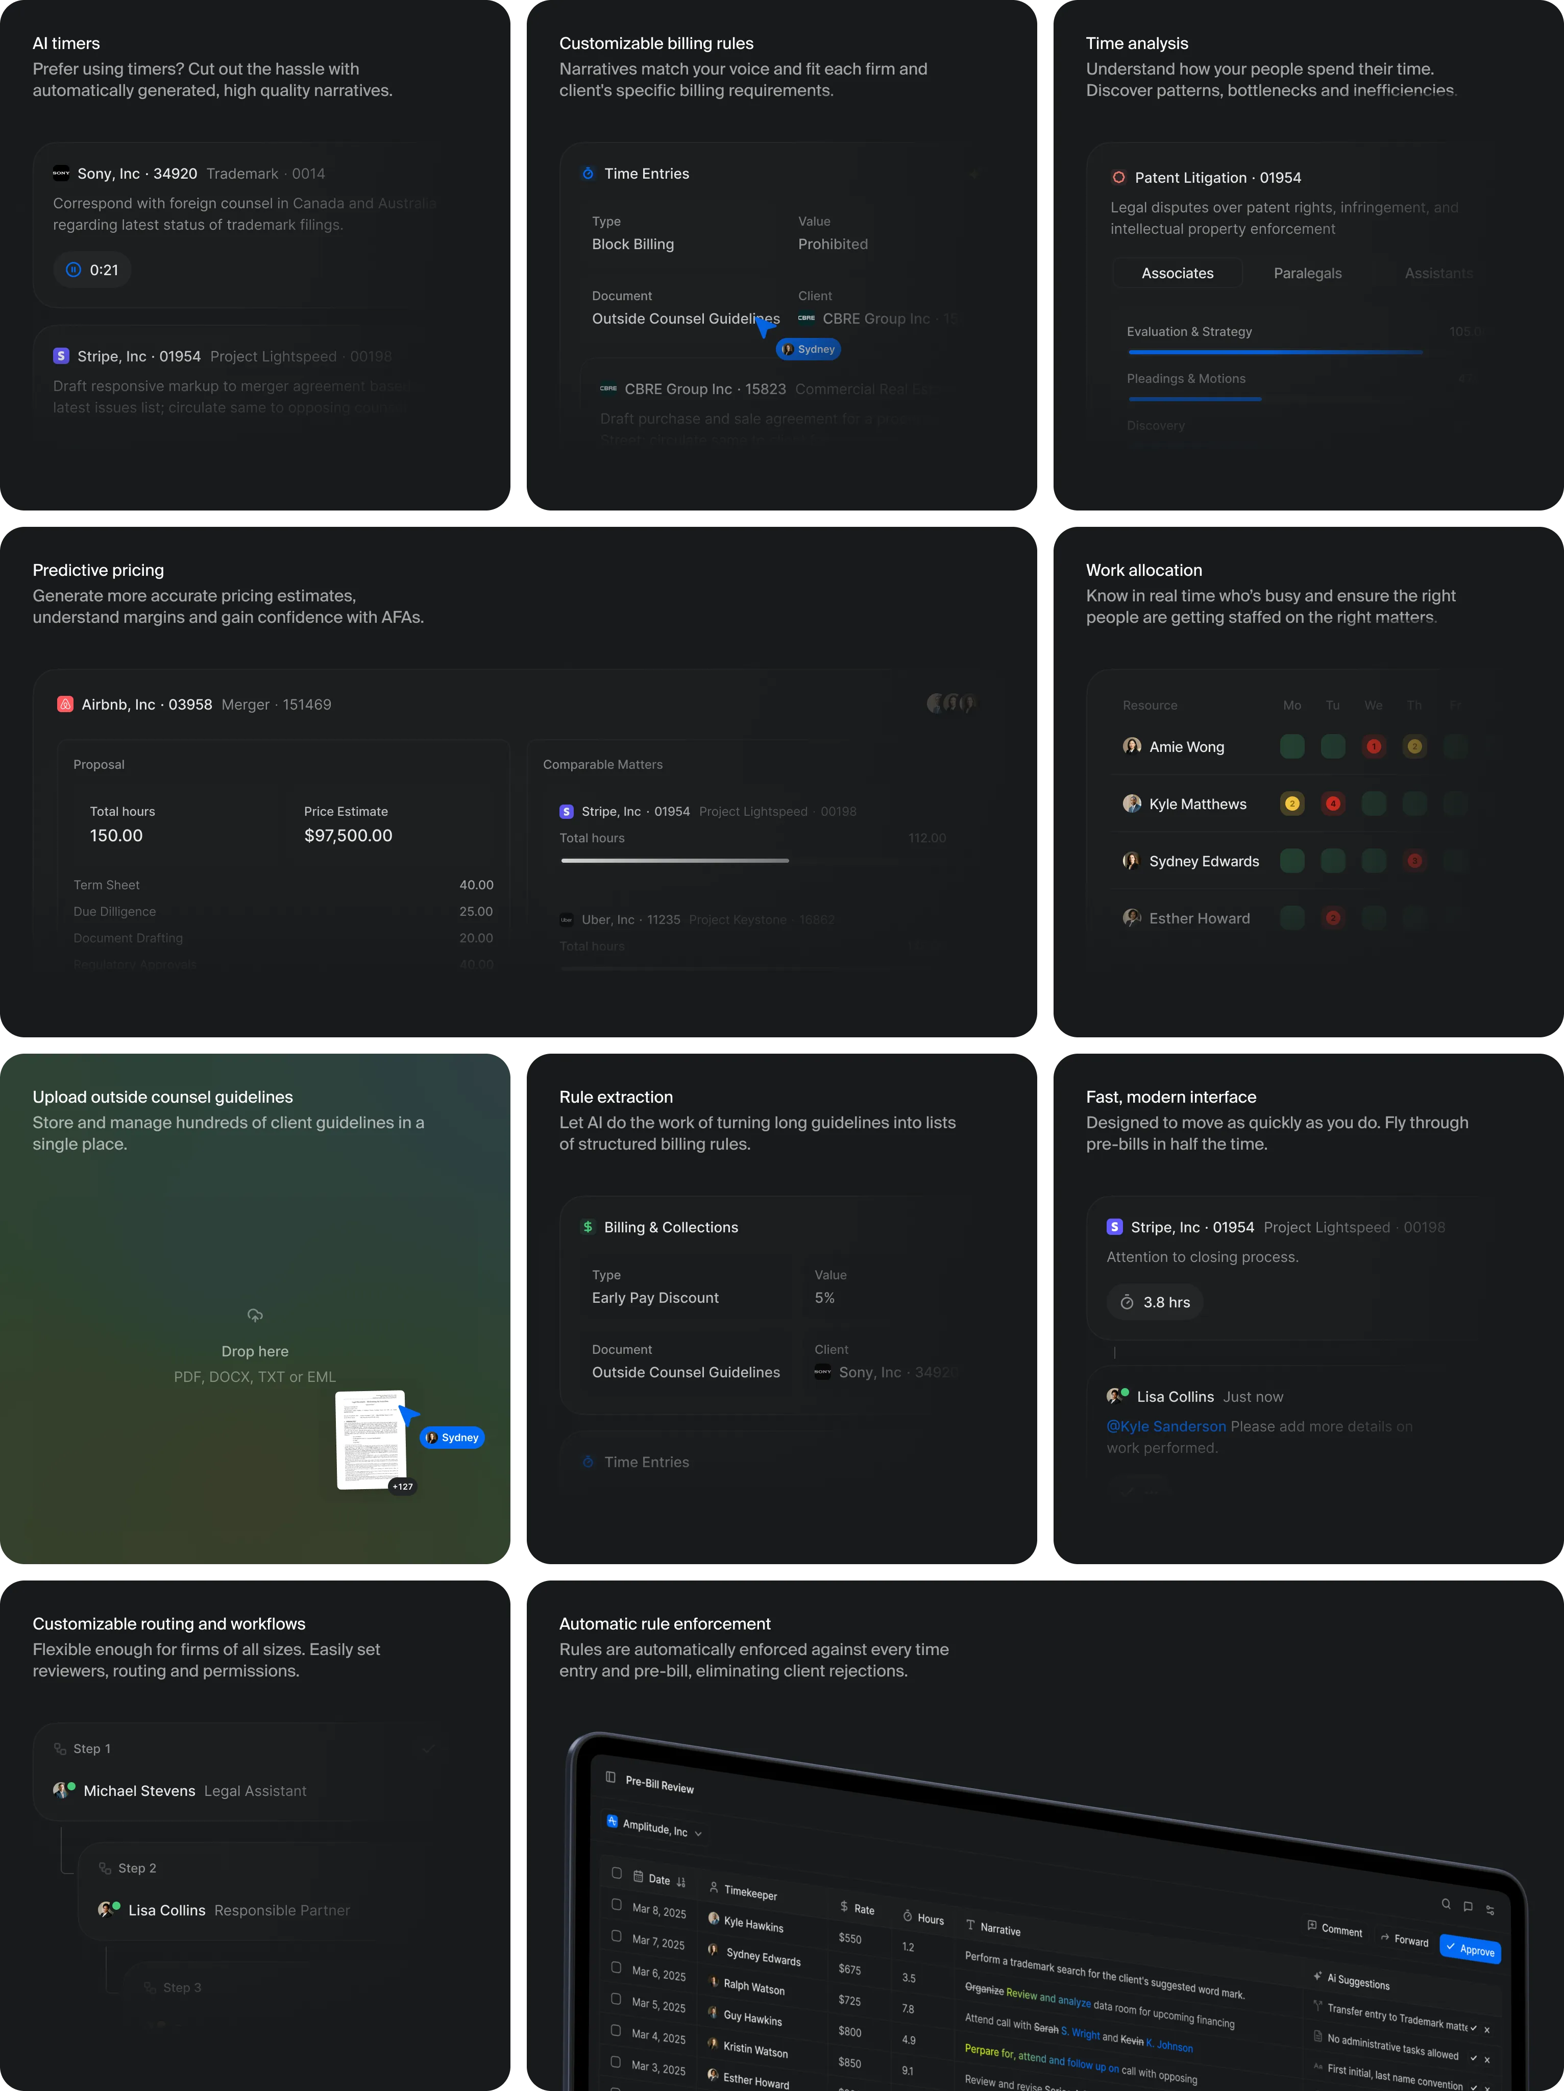Check the Mar 5, 2025 row
Image resolution: width=1564 pixels, height=2091 pixels.
click(616, 1999)
